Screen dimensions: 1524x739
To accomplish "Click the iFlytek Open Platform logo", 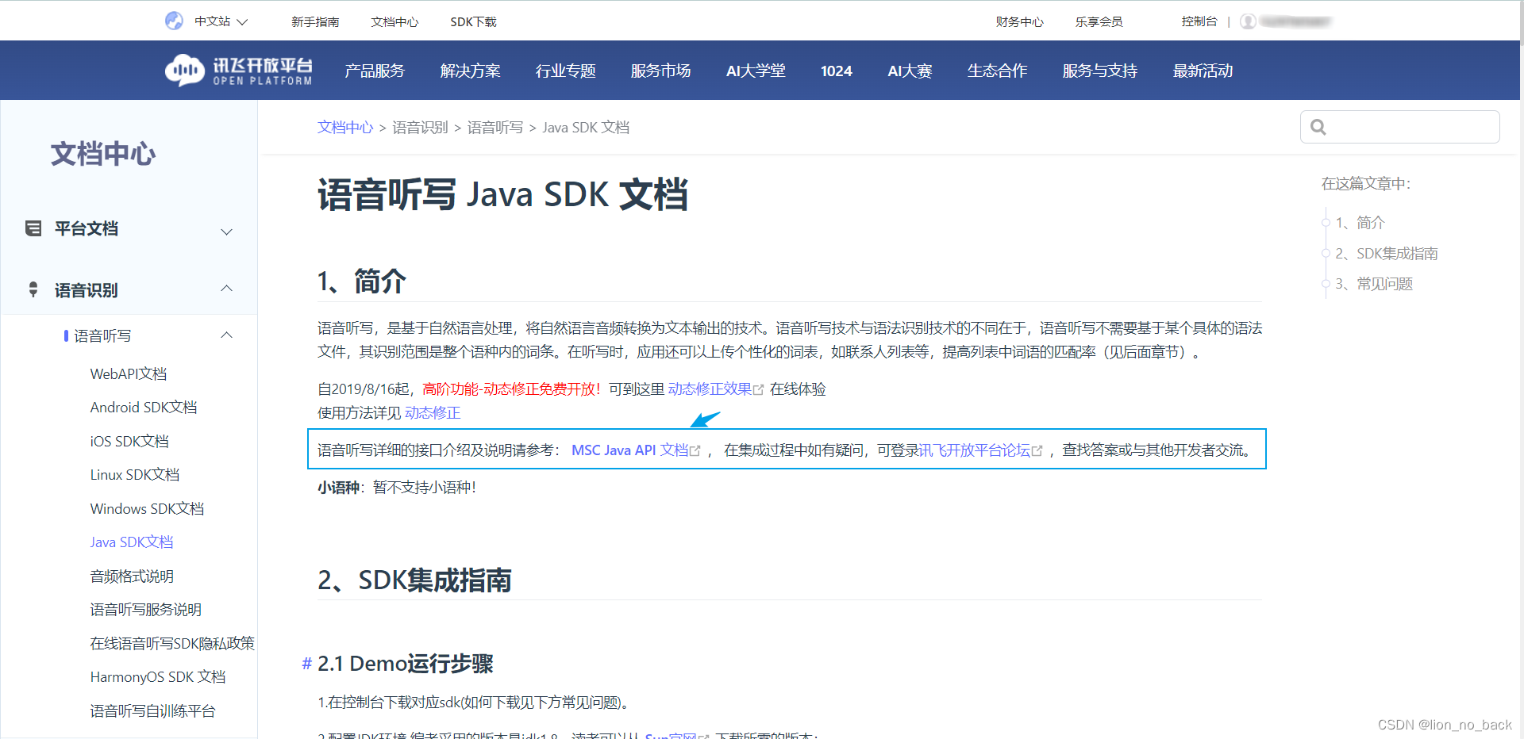I will point(239,71).
